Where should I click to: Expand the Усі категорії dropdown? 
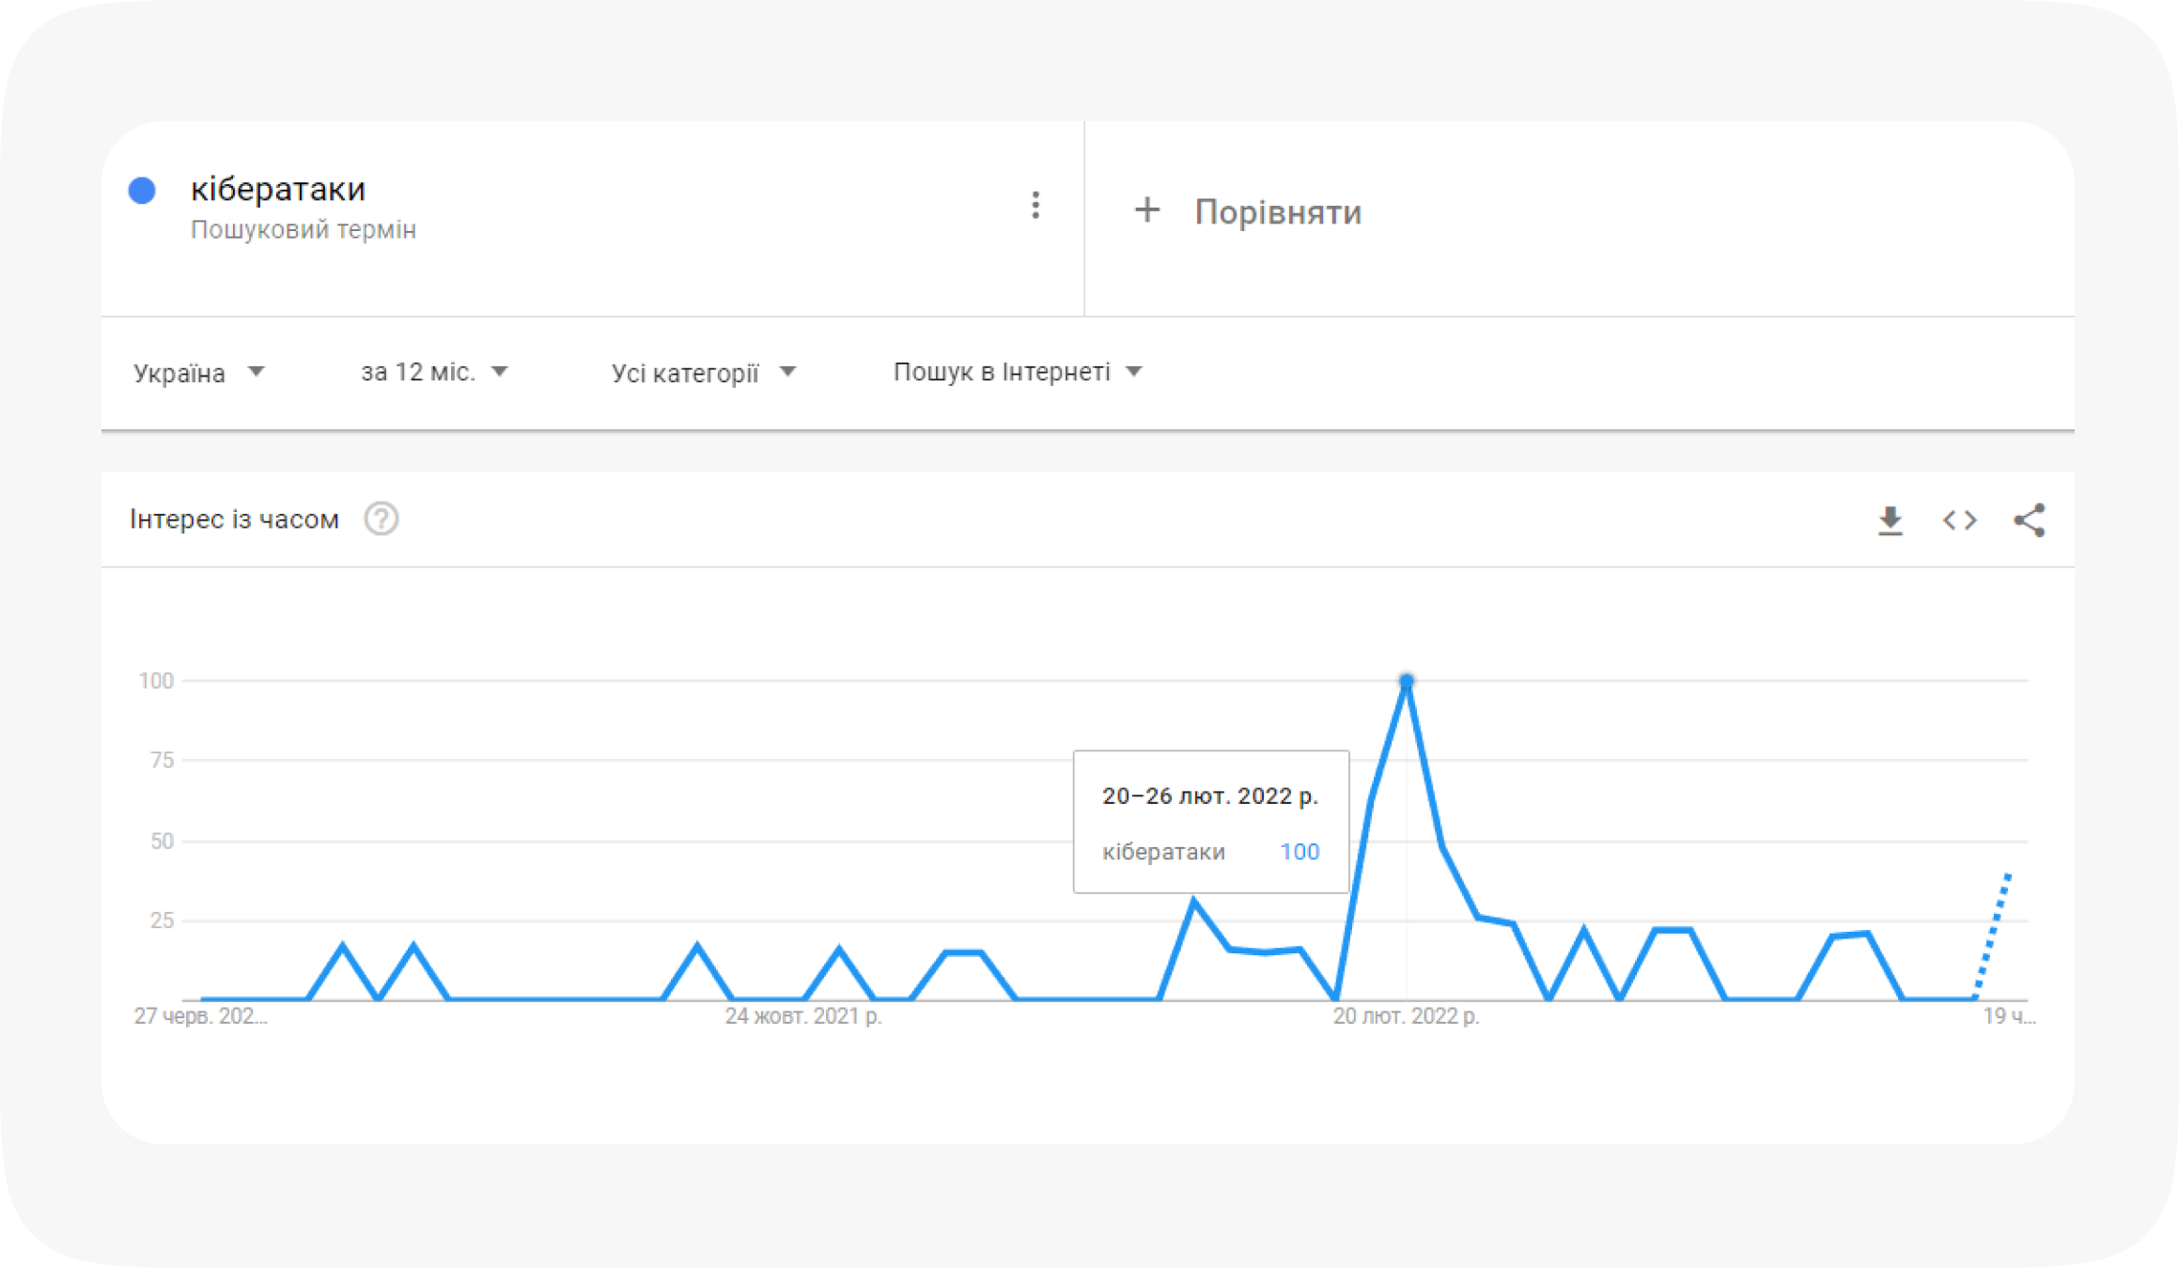click(704, 373)
